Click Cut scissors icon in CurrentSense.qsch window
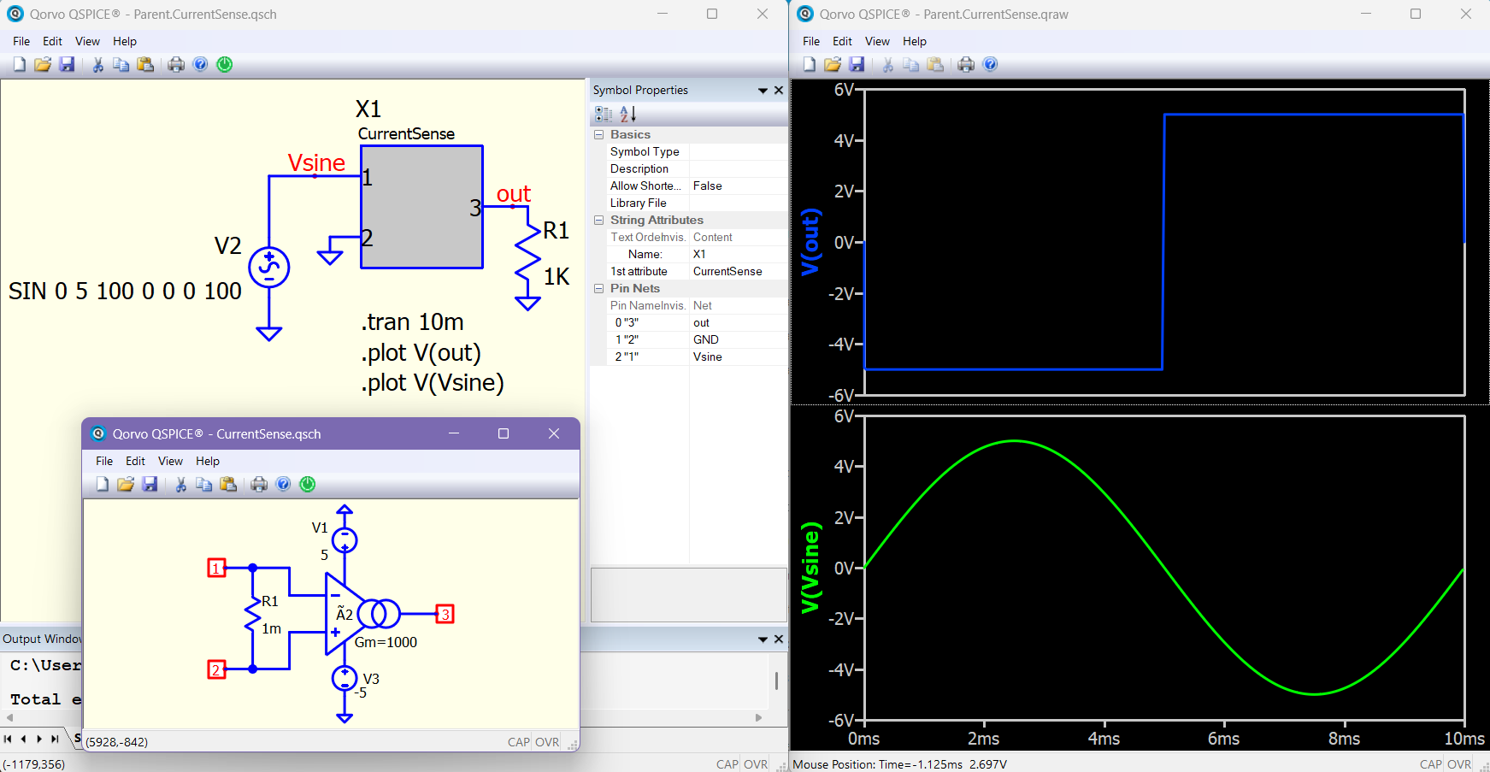1490x772 pixels. click(180, 484)
